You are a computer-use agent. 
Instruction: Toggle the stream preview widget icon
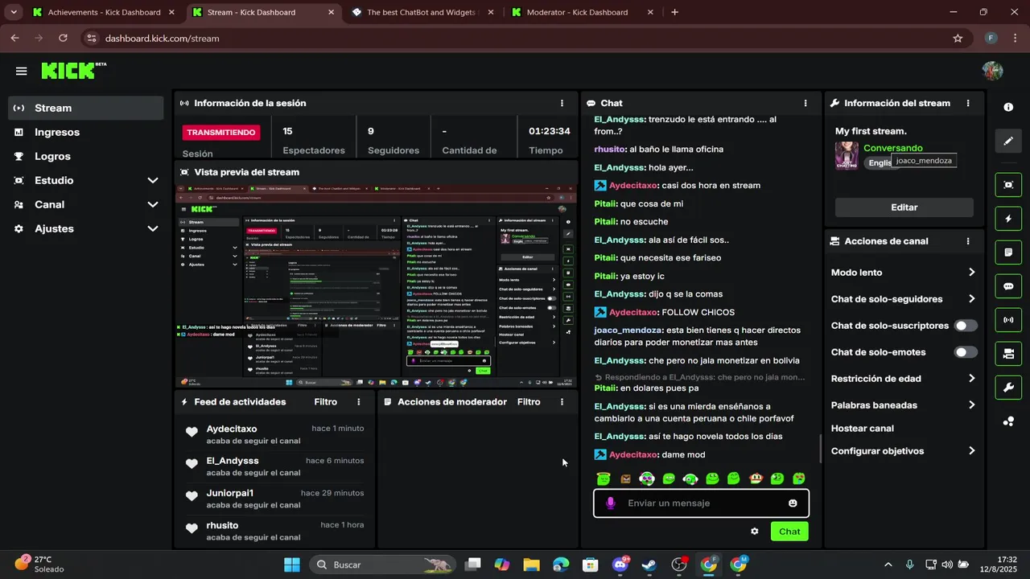[x=1008, y=185]
